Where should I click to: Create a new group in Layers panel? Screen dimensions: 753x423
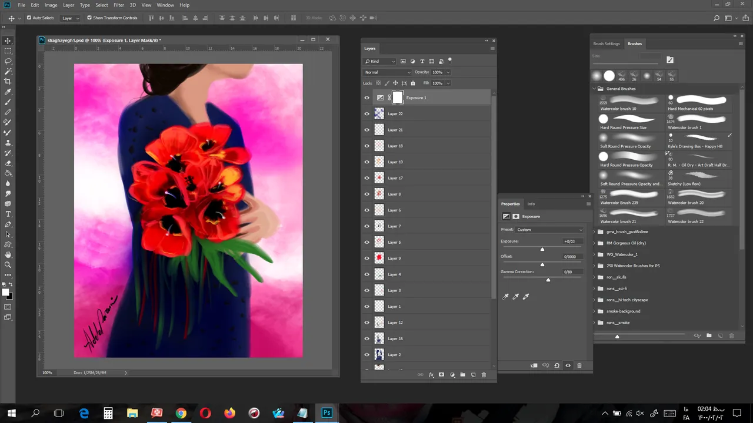tap(462, 374)
